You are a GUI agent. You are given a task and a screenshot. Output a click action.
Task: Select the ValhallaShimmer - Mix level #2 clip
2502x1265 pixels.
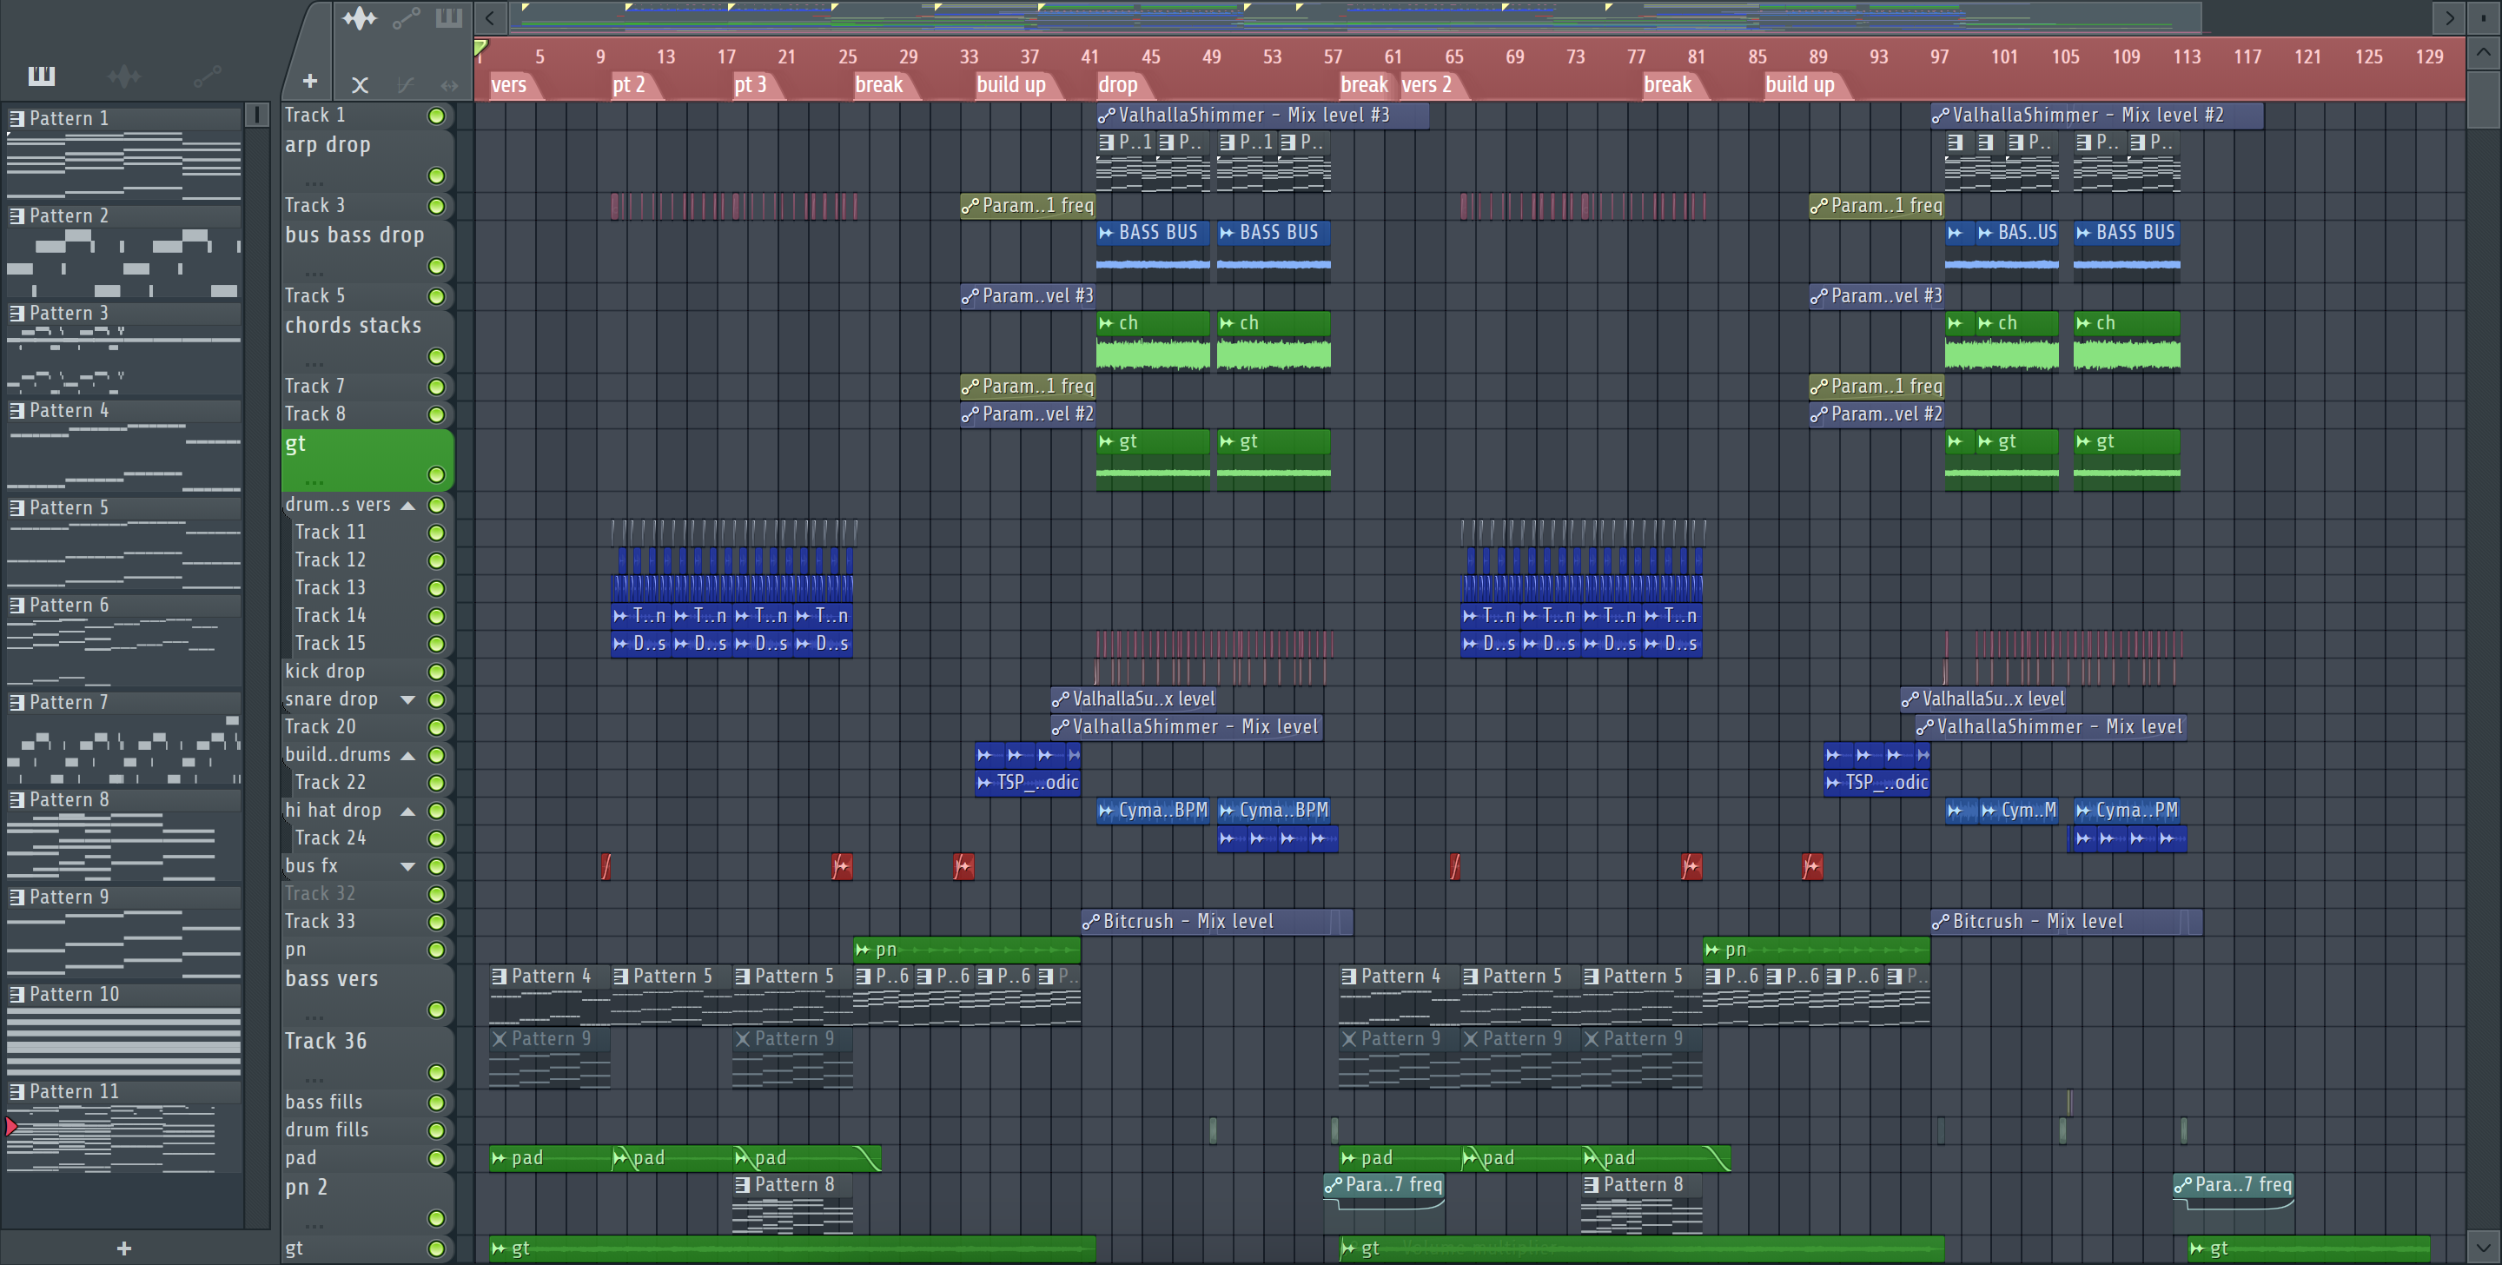(x=2097, y=116)
